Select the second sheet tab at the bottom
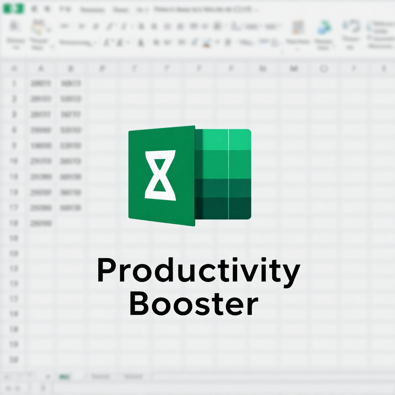The image size is (395, 395). point(101,376)
